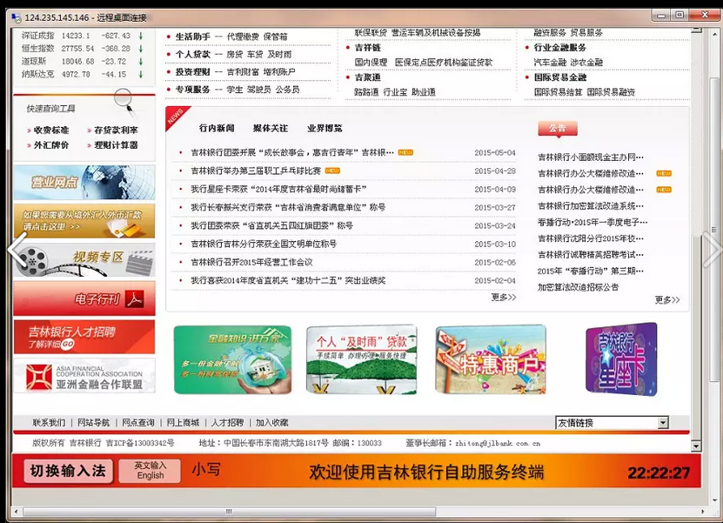
Task: Open the 理财计算器 link
Action: (116, 145)
